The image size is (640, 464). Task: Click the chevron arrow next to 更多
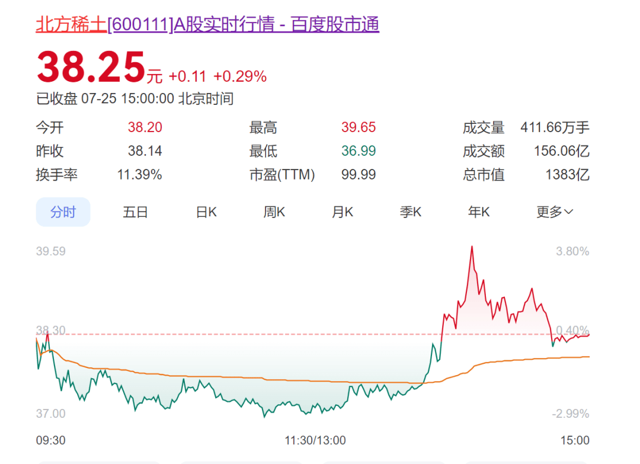point(568,212)
